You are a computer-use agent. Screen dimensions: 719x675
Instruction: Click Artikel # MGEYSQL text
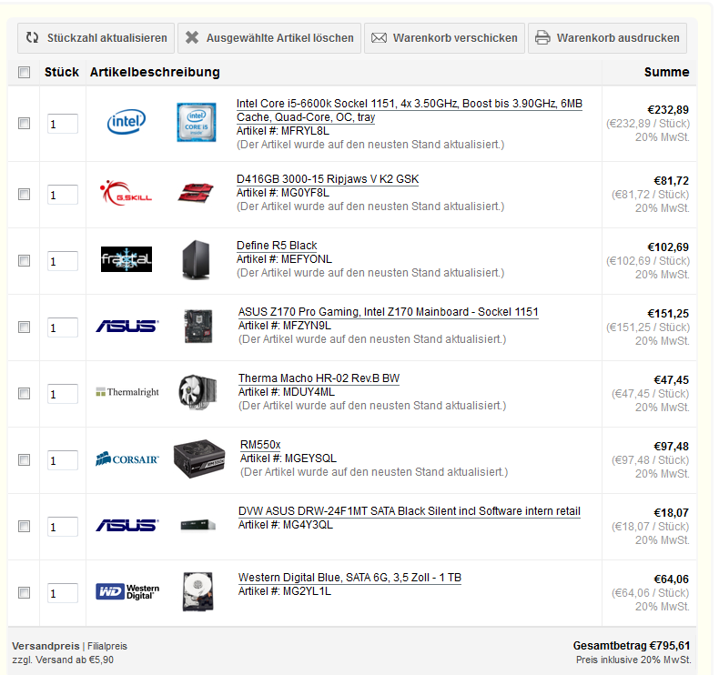288,458
